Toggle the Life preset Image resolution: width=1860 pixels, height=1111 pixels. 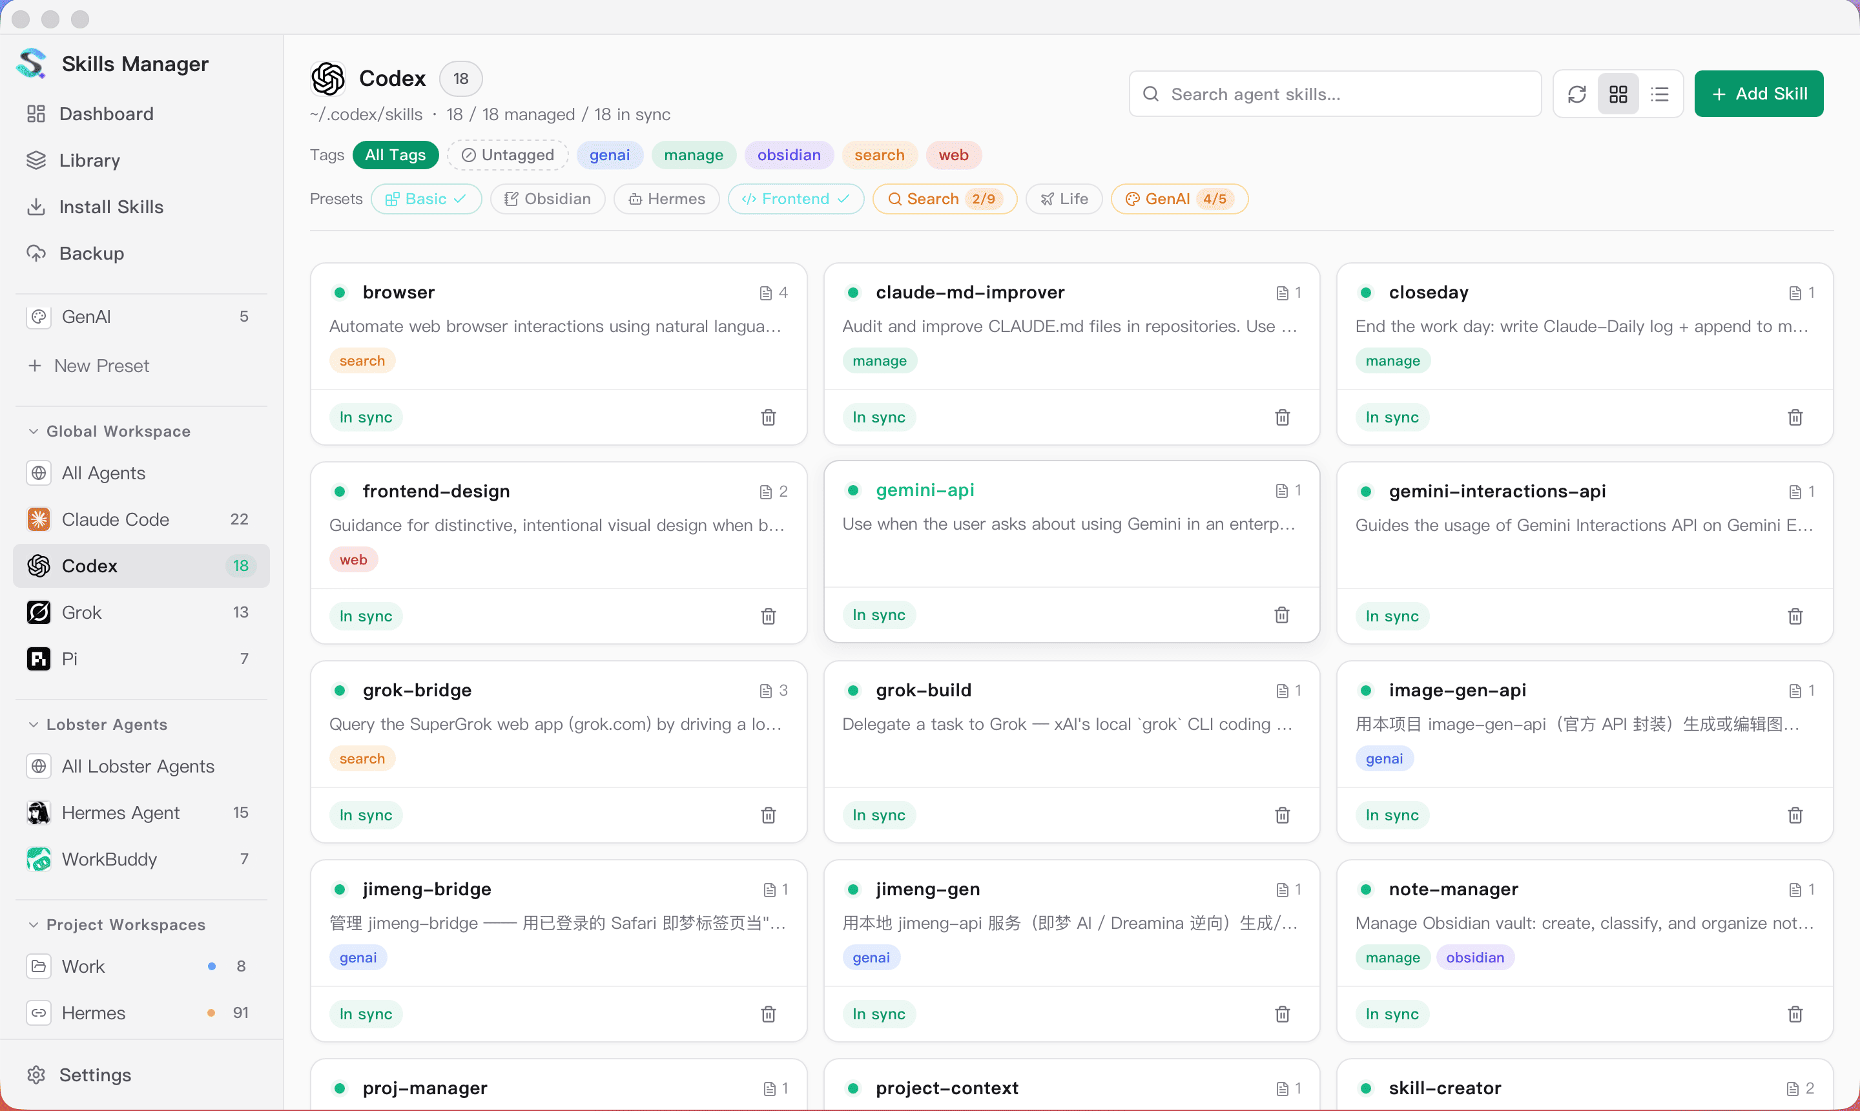(1064, 198)
